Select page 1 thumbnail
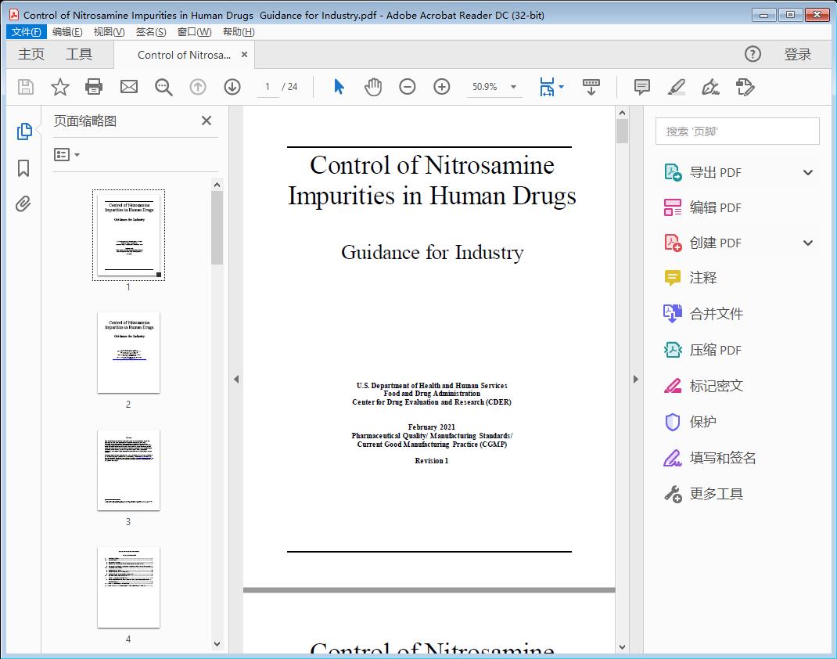 point(128,235)
